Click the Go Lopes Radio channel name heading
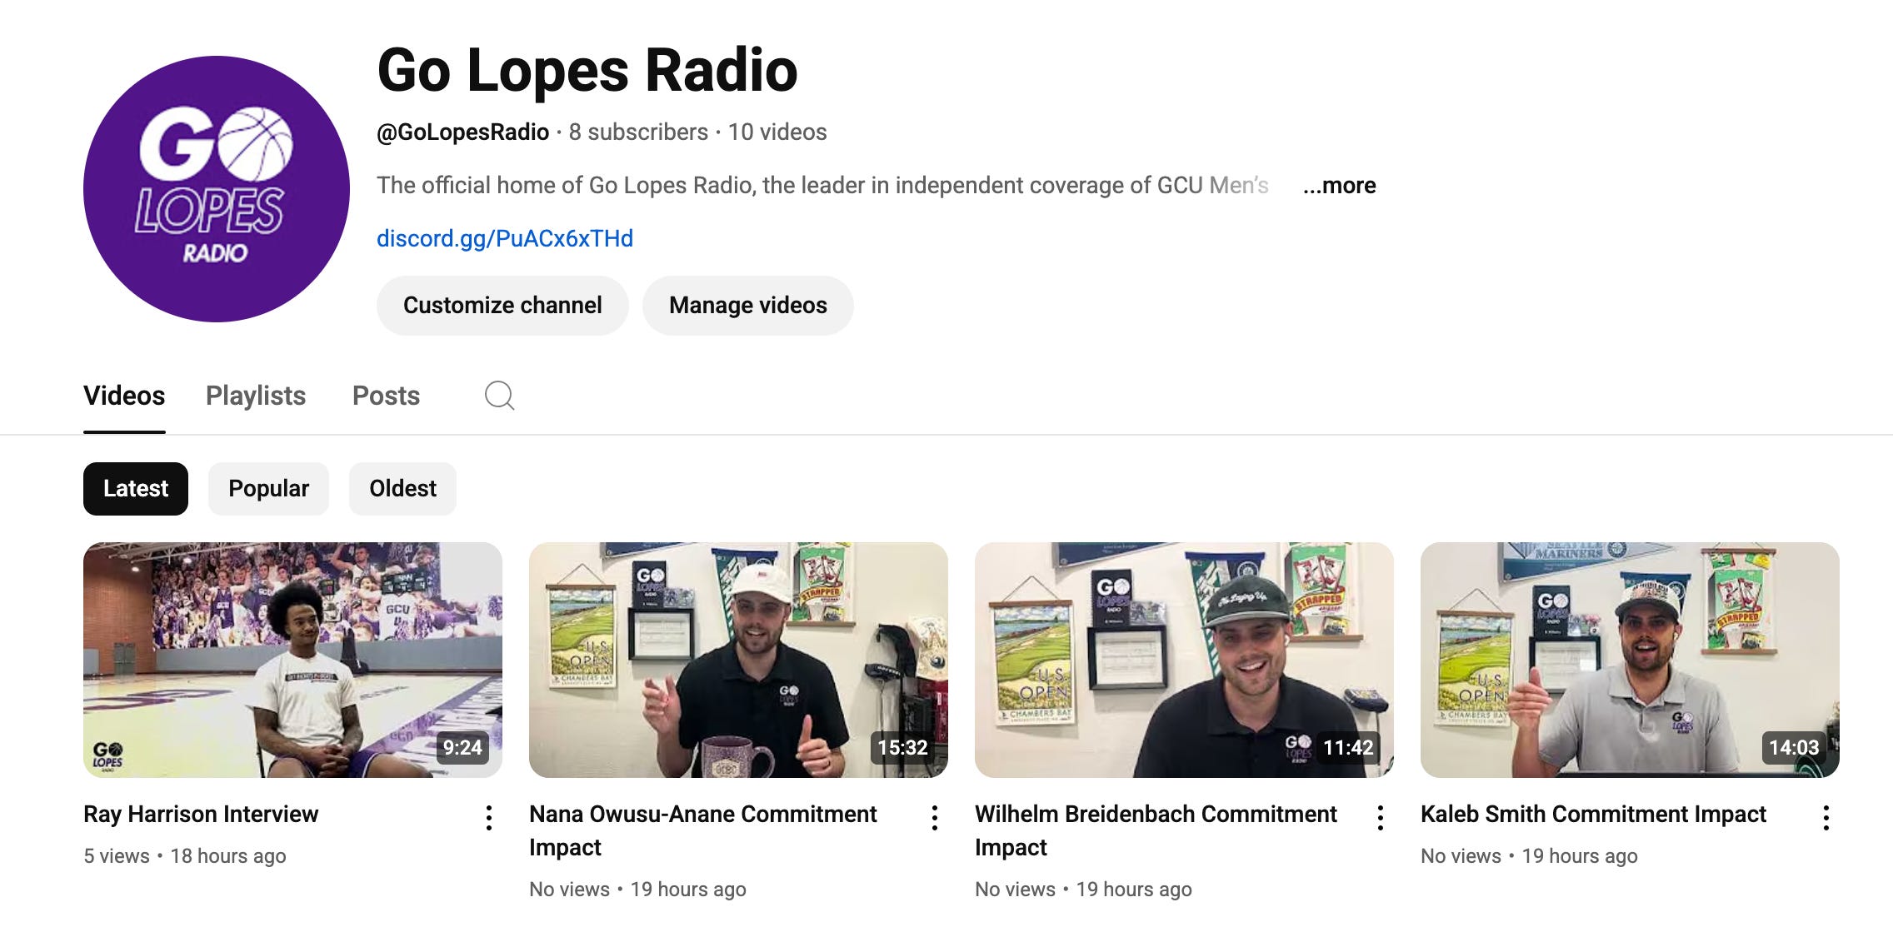 (587, 70)
